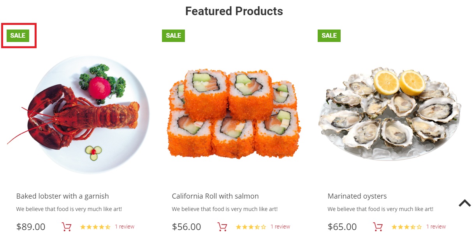The width and height of the screenshot is (473, 232).
Task: Click the SALE badge on the lobster product
Action: tap(18, 35)
